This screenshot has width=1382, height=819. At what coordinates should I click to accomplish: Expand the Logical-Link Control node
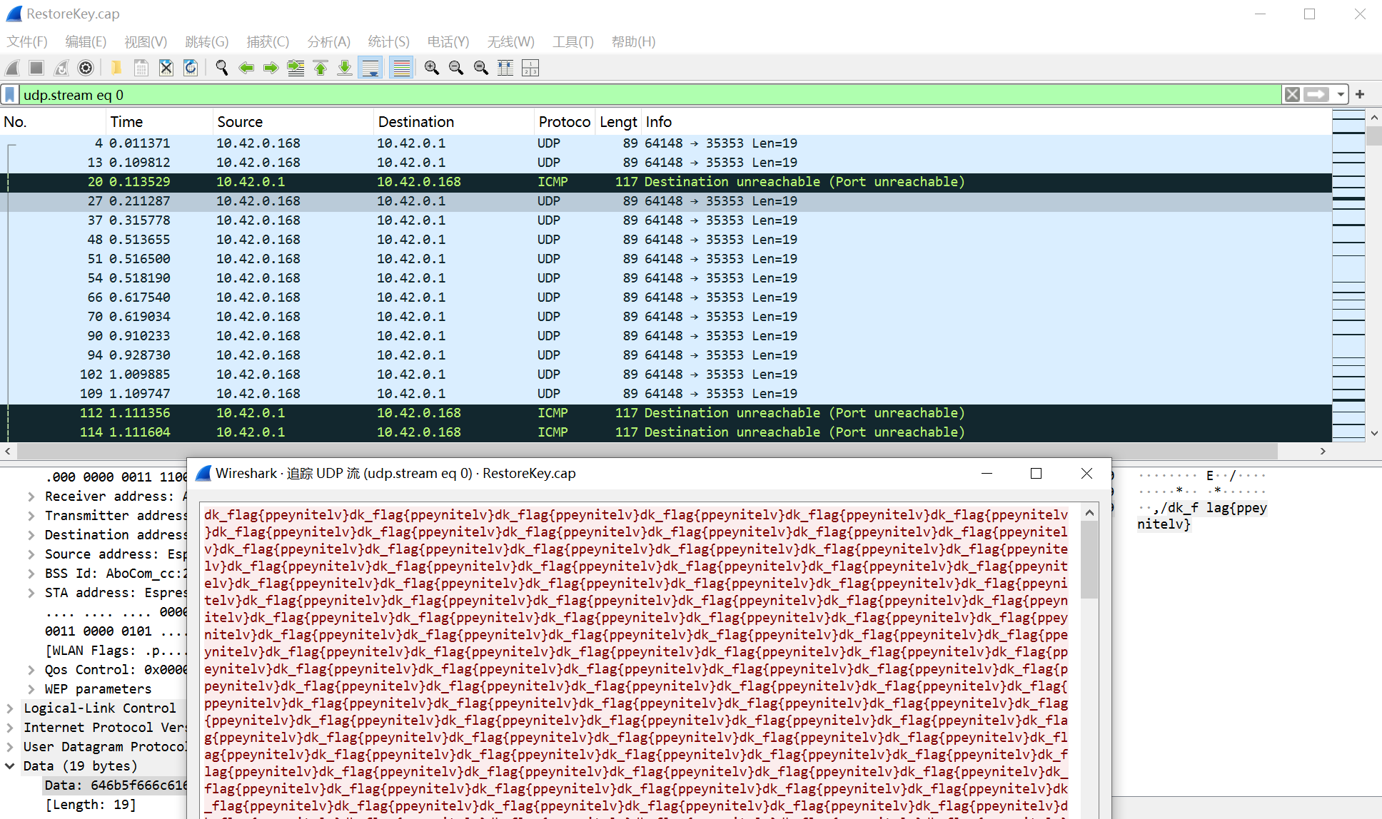tap(10, 708)
